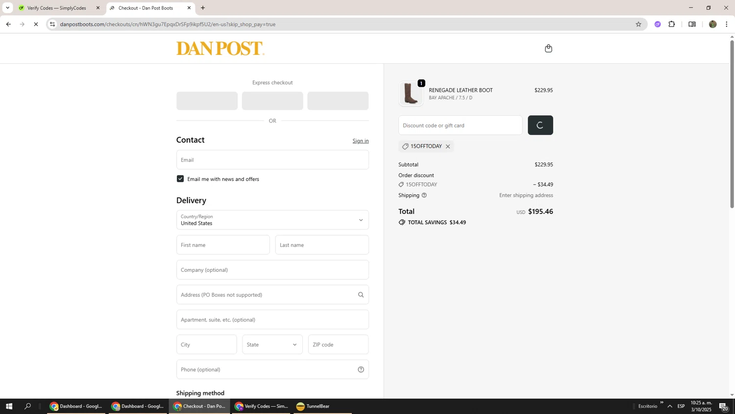
Task: Click the Email input field
Action: [x=272, y=160]
